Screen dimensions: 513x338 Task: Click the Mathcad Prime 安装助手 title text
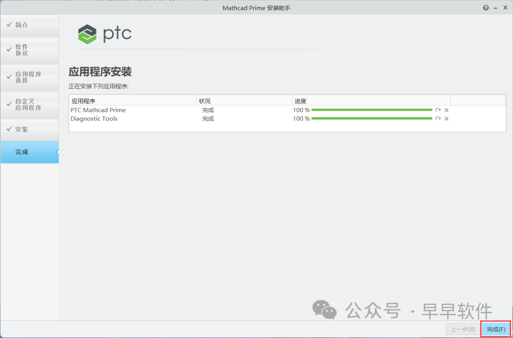pos(256,8)
